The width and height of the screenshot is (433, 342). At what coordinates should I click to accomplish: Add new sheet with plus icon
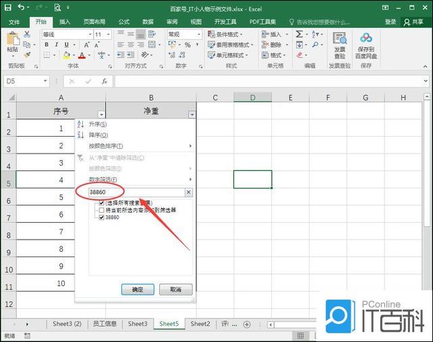(247, 324)
